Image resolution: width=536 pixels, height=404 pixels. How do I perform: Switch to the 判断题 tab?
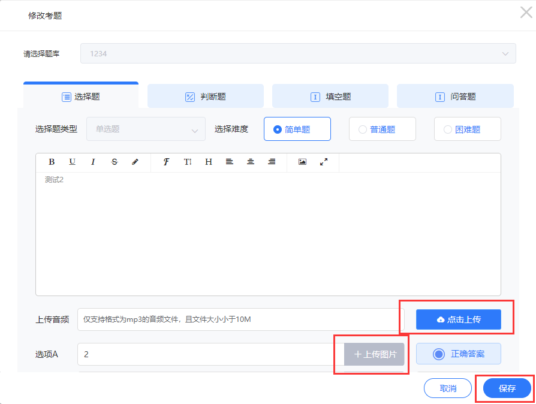205,97
